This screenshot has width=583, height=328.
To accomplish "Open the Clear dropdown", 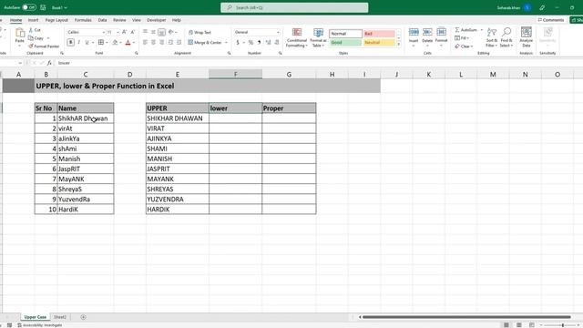I will tap(464, 46).
